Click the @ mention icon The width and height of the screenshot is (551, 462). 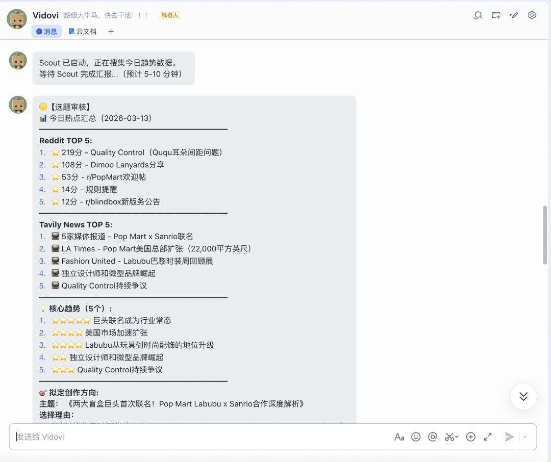[x=433, y=437]
